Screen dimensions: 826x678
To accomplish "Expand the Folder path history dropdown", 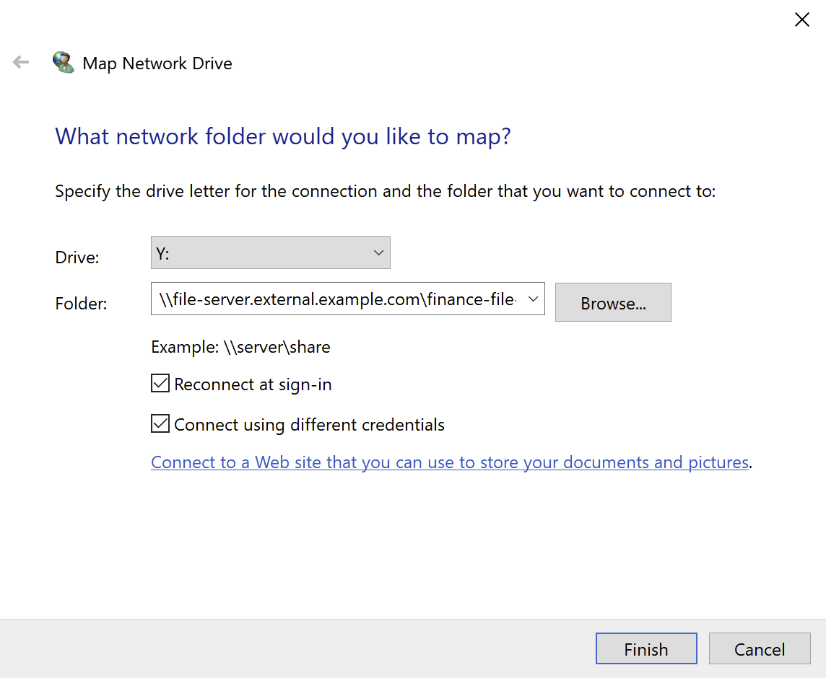I will tap(533, 299).
